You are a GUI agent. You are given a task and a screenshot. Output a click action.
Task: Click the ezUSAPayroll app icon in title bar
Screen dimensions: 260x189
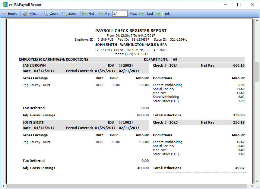pos(5,5)
